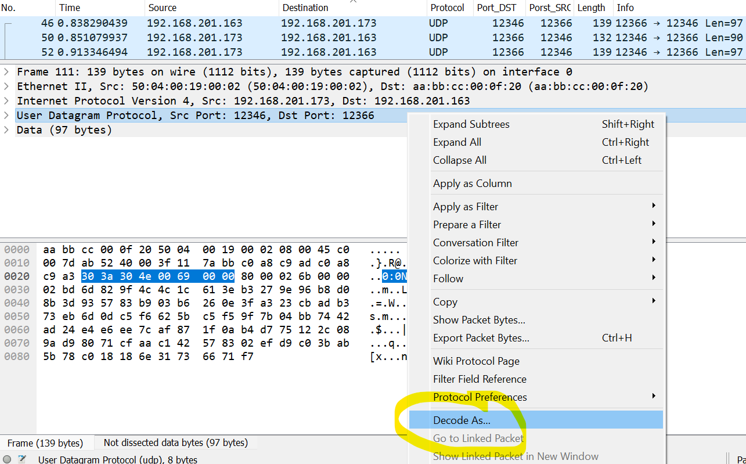Sort by the Length column header
Viewport: 746px width, 464px height.
pyautogui.click(x=593, y=8)
